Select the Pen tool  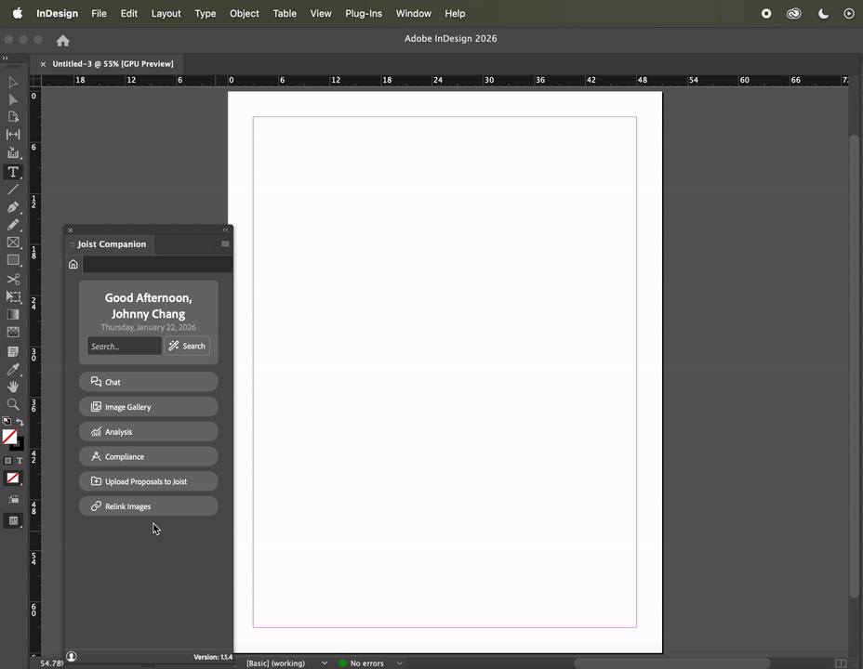pos(13,207)
